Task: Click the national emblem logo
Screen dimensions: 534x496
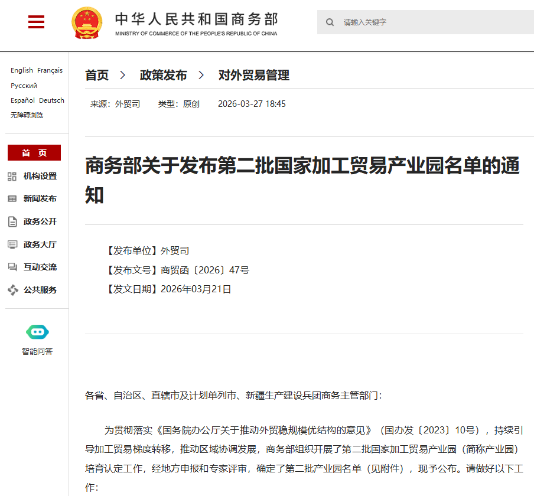Action: pyautogui.click(x=87, y=23)
